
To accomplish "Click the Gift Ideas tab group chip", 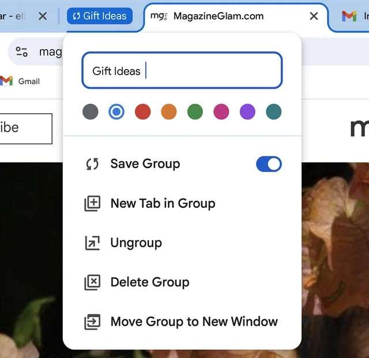I will click(100, 16).
